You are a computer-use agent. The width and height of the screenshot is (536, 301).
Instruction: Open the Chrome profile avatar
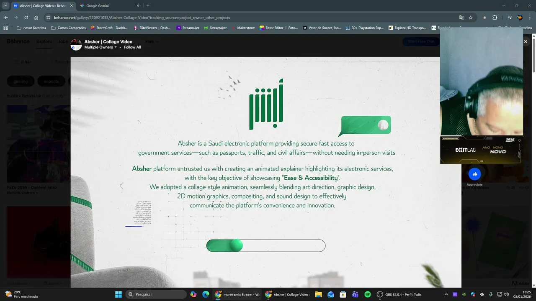click(520, 18)
